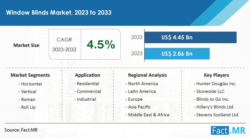Select 'Middle East & Africa' region
This screenshot has width=250, height=138.
click(x=148, y=115)
